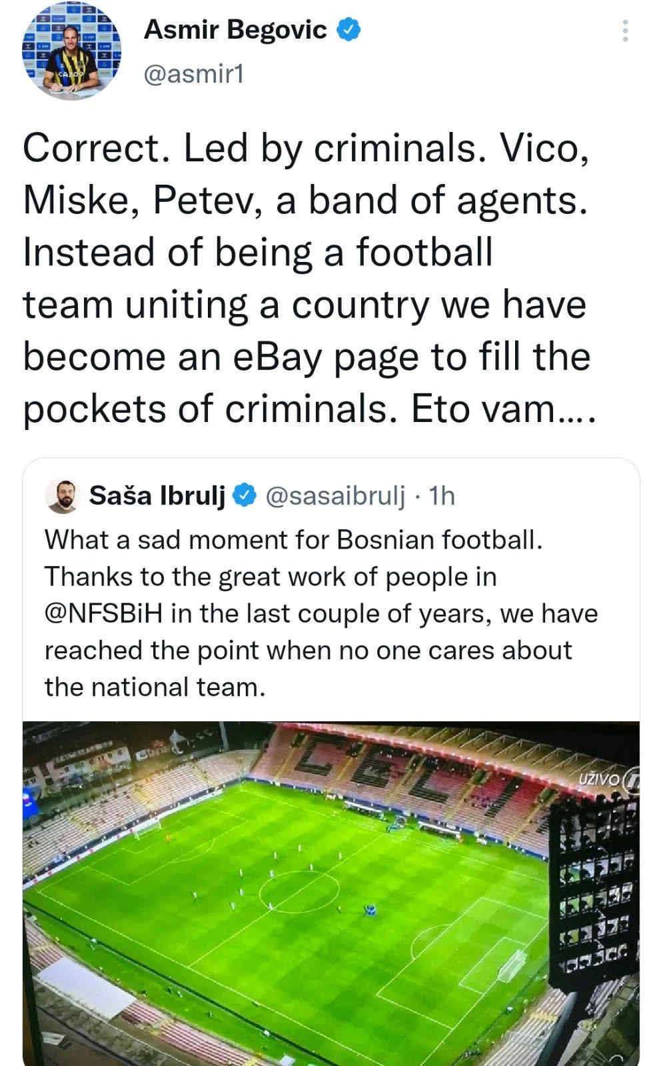Click Saša Ibrulj's avatar in the quoted tweet
The width and height of the screenshot is (661, 1066).
point(63,496)
